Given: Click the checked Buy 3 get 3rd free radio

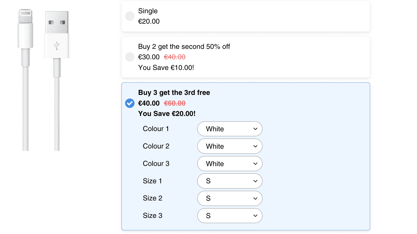Looking at the screenshot, I should 130,103.
